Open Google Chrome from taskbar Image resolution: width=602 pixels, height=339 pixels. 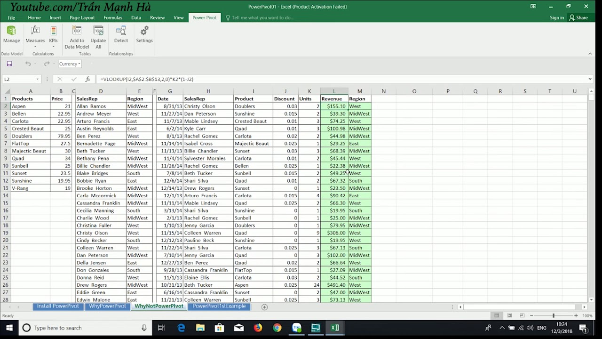click(277, 328)
